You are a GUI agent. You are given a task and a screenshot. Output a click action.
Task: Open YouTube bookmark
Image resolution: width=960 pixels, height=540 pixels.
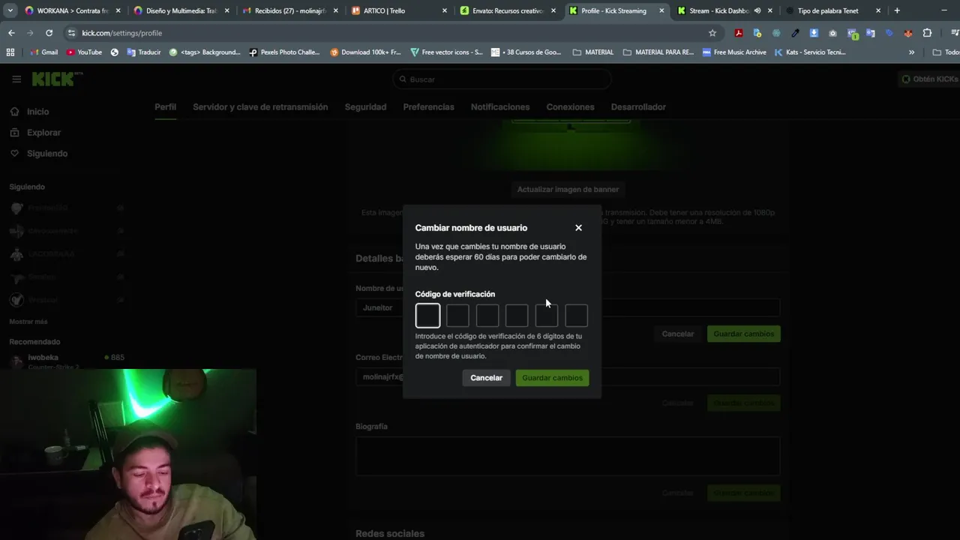(x=84, y=52)
